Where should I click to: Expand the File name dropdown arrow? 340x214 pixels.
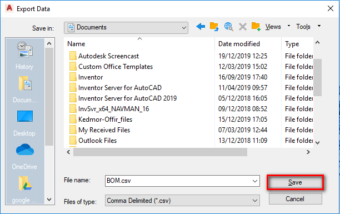tap(255, 181)
